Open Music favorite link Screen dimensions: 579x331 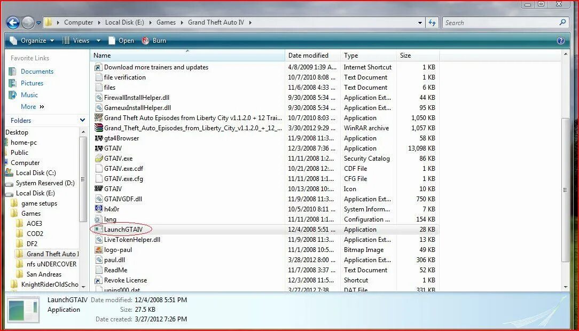[x=29, y=95]
